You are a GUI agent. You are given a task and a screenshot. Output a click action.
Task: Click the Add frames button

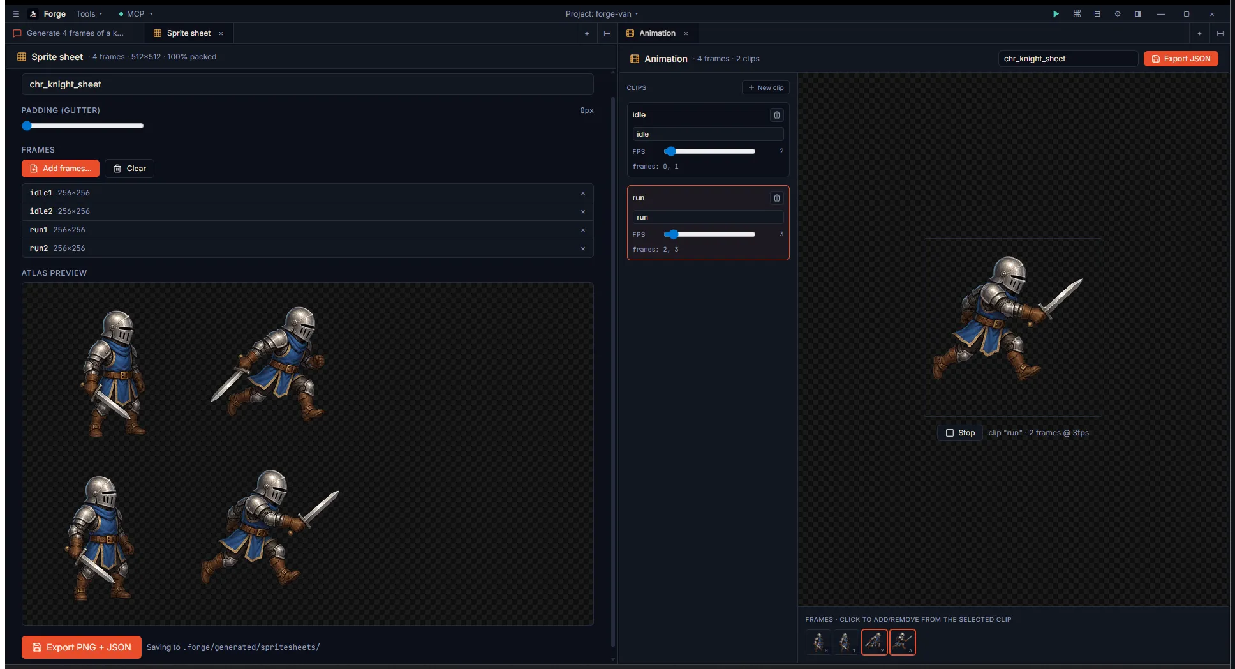coord(61,169)
